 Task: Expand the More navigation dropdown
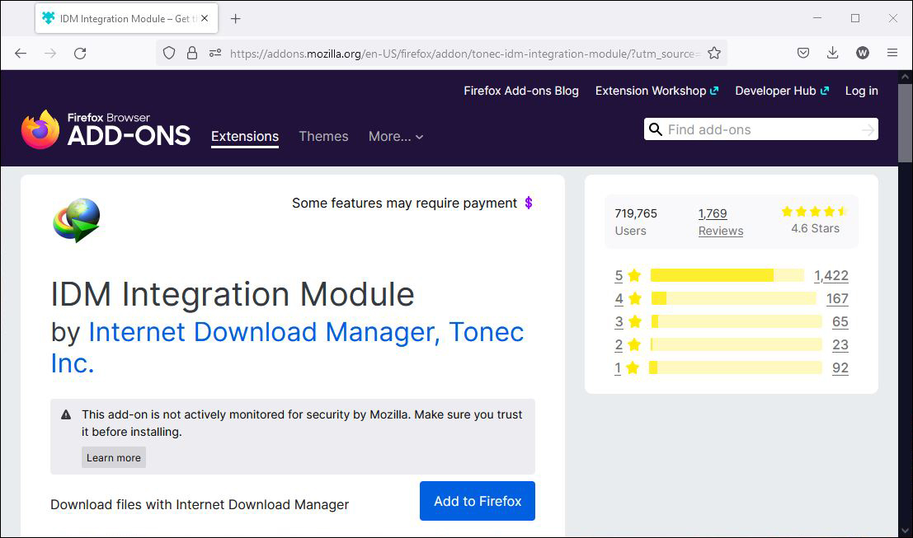396,137
